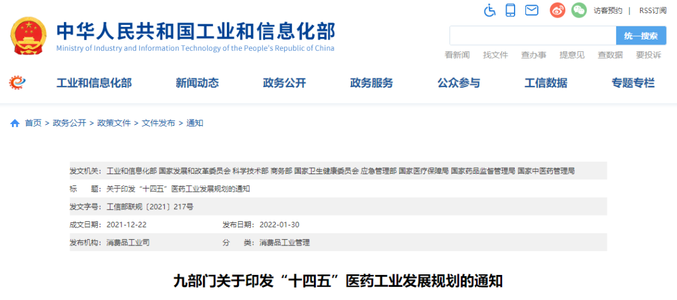Click issuing body 消费品工业司
677x300 pixels.
(x=128, y=243)
